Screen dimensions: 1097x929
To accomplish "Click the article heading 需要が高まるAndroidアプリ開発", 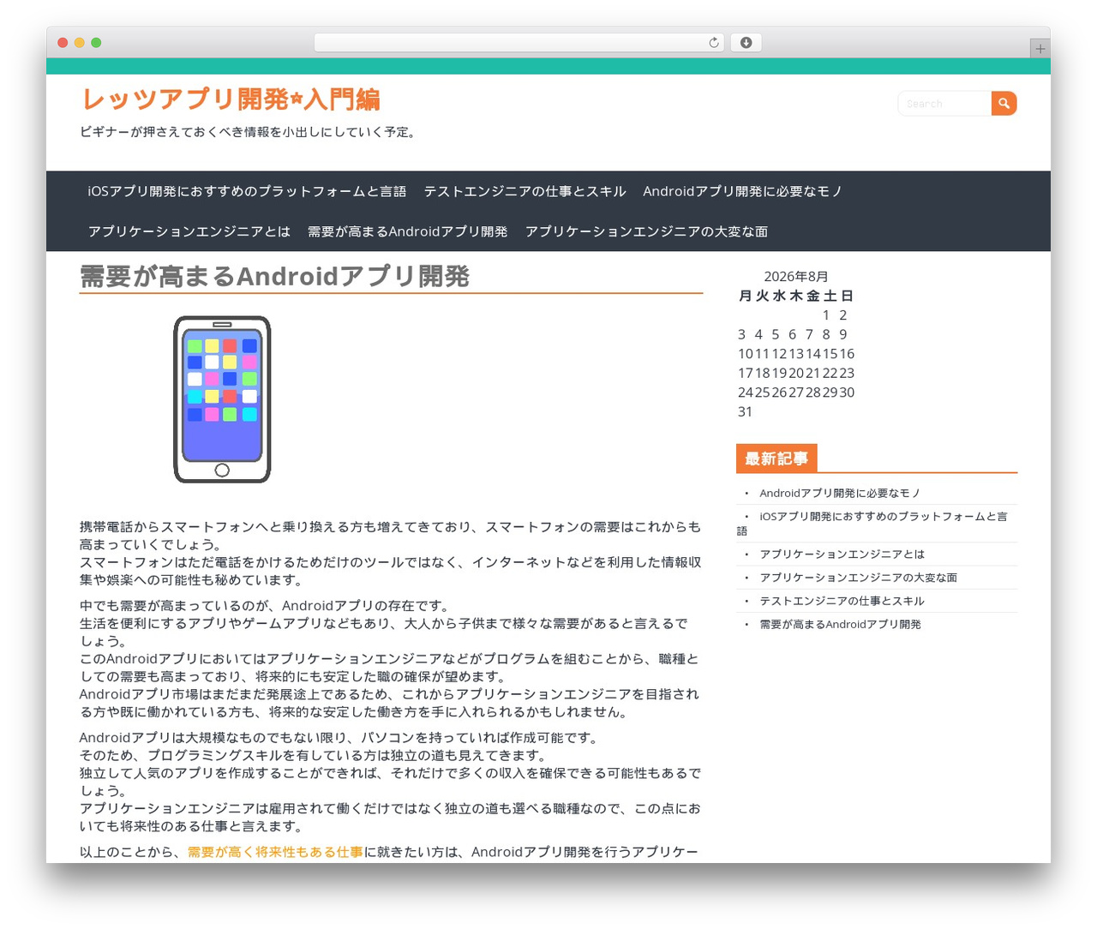I will [x=274, y=276].
